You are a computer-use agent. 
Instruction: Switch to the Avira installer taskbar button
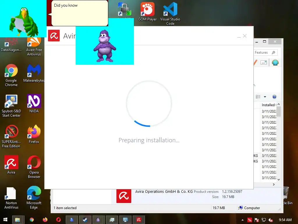click(139, 220)
